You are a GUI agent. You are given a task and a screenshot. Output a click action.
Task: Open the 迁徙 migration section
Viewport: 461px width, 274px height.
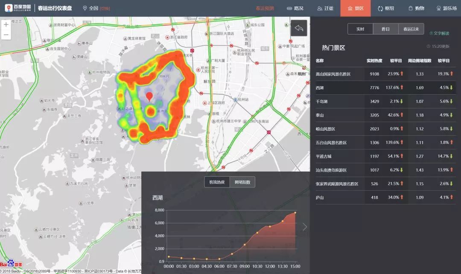point(325,8)
